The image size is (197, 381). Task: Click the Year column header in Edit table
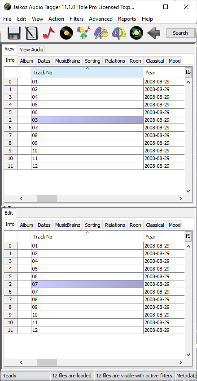coord(164,236)
